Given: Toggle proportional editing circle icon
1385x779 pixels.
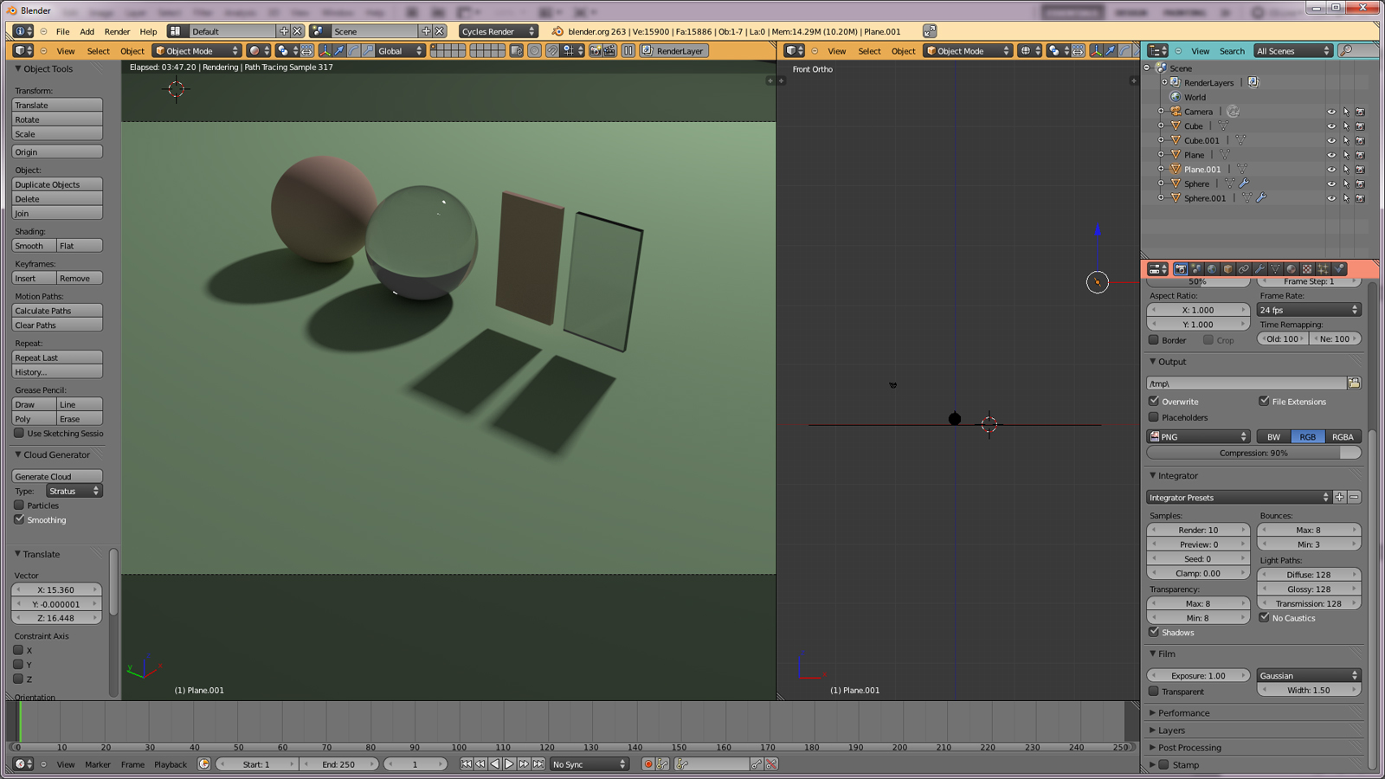Looking at the screenshot, I should coord(534,51).
